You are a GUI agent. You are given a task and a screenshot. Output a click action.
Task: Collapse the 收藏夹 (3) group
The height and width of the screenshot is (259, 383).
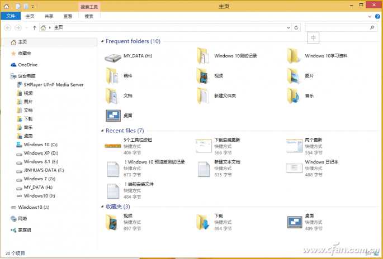[102, 207]
